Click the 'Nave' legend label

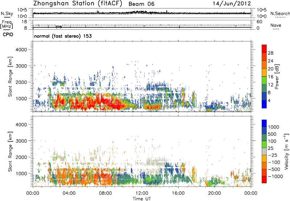[x=276, y=25]
